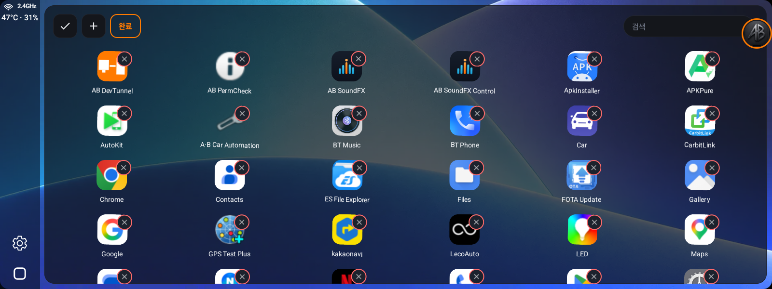Open the LecoAuto app icon
This screenshot has height=289, width=772.
point(465,230)
